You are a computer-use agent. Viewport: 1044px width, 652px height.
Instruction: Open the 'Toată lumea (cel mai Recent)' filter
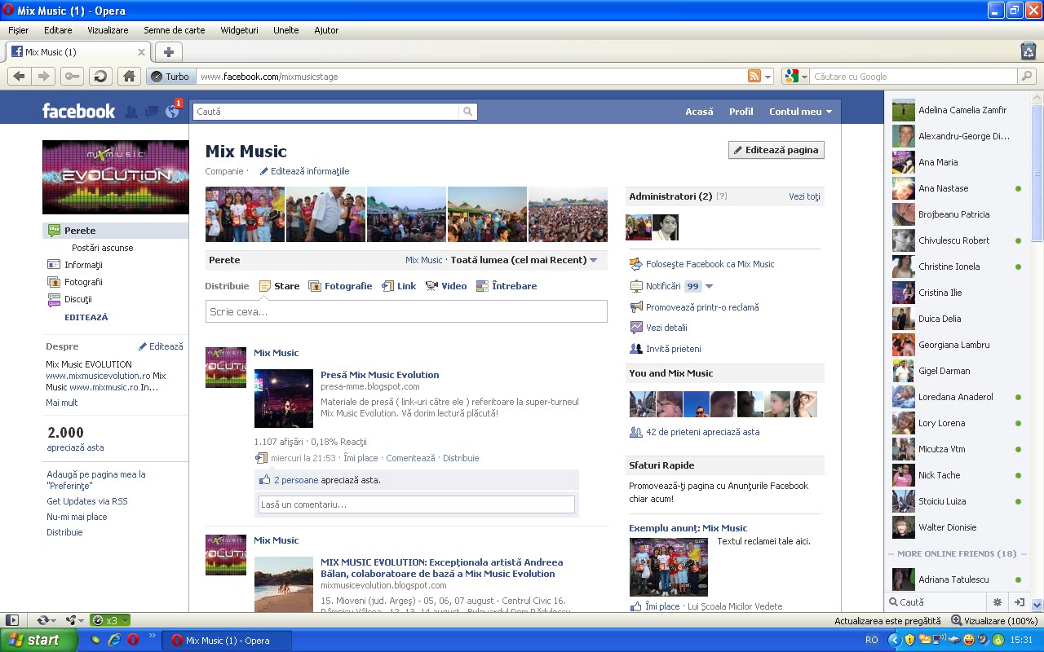[x=524, y=260]
